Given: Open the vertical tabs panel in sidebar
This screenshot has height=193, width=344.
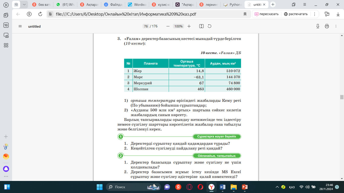Looking at the screenshot, I should tap(6, 15).
